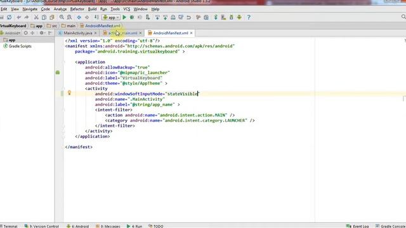Navigate Back with blue left arrow
406x228 pixels.
pos(79,17)
